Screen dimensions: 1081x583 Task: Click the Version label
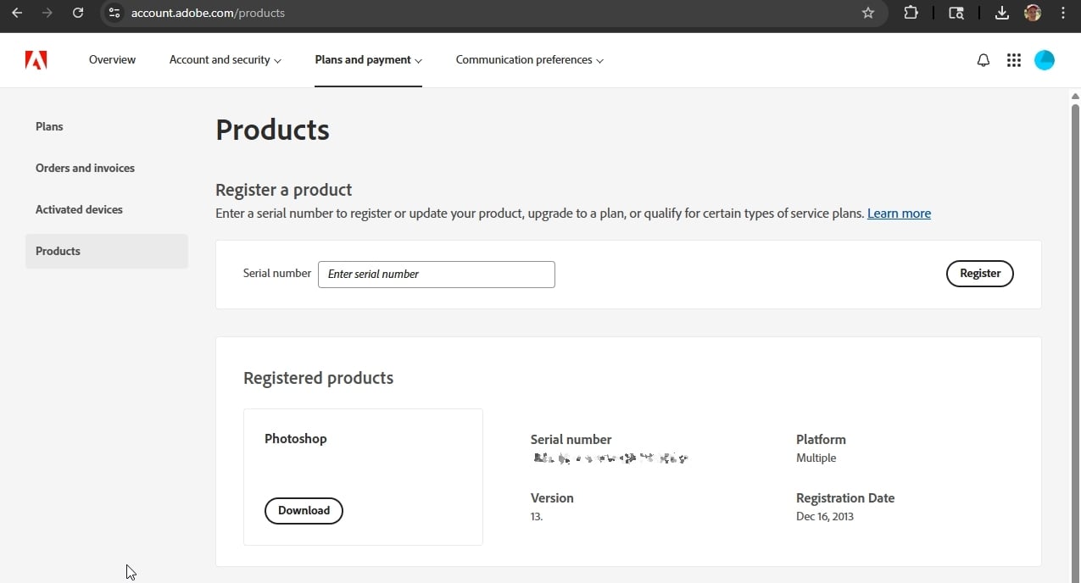tap(552, 498)
